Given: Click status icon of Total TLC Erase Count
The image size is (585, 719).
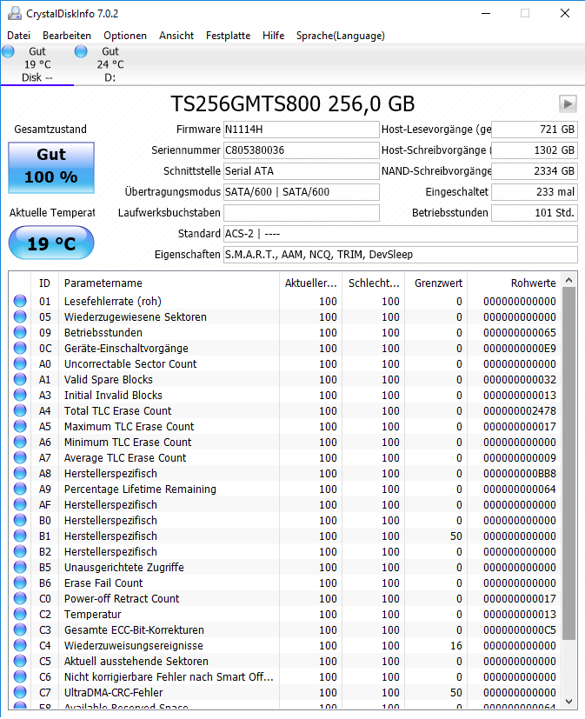Looking at the screenshot, I should pos(20,411).
